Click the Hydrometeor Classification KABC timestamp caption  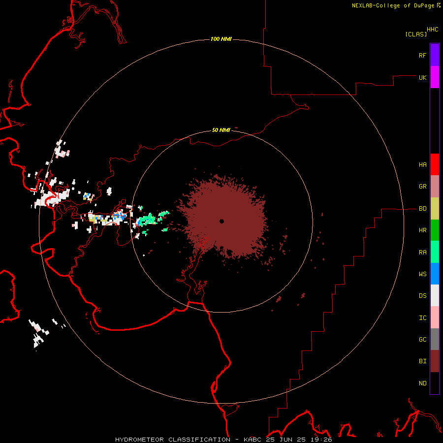(x=223, y=440)
